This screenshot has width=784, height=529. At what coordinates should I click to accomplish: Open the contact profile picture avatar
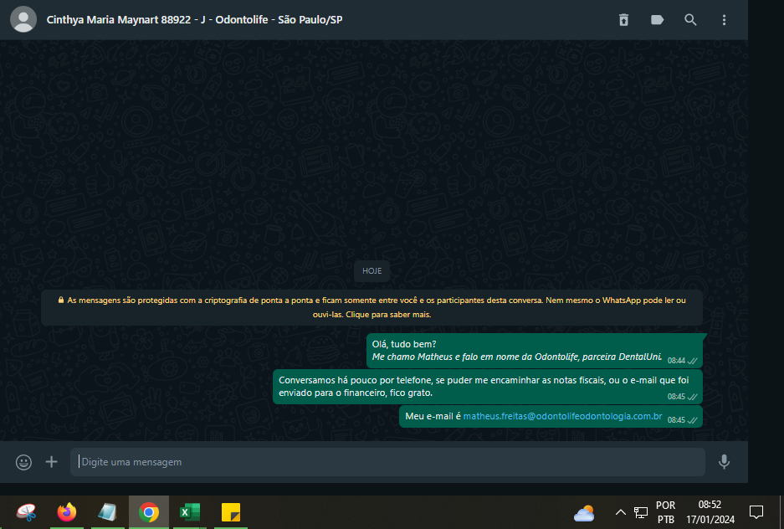pos(23,19)
